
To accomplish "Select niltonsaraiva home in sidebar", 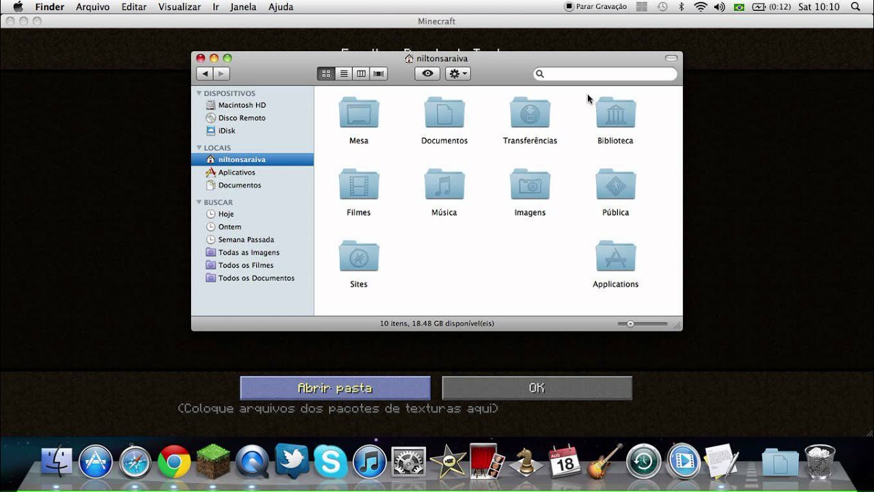I will click(253, 159).
